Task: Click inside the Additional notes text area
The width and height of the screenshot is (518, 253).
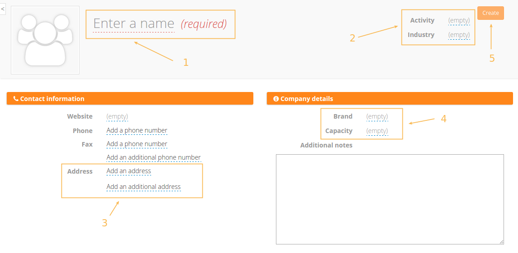Action: coord(390,199)
